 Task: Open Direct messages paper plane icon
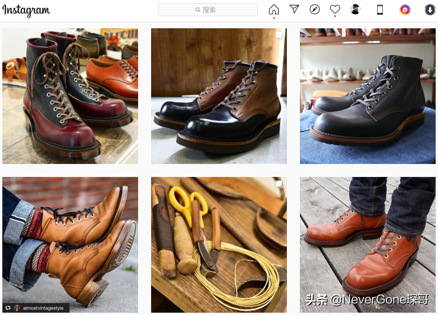click(294, 9)
